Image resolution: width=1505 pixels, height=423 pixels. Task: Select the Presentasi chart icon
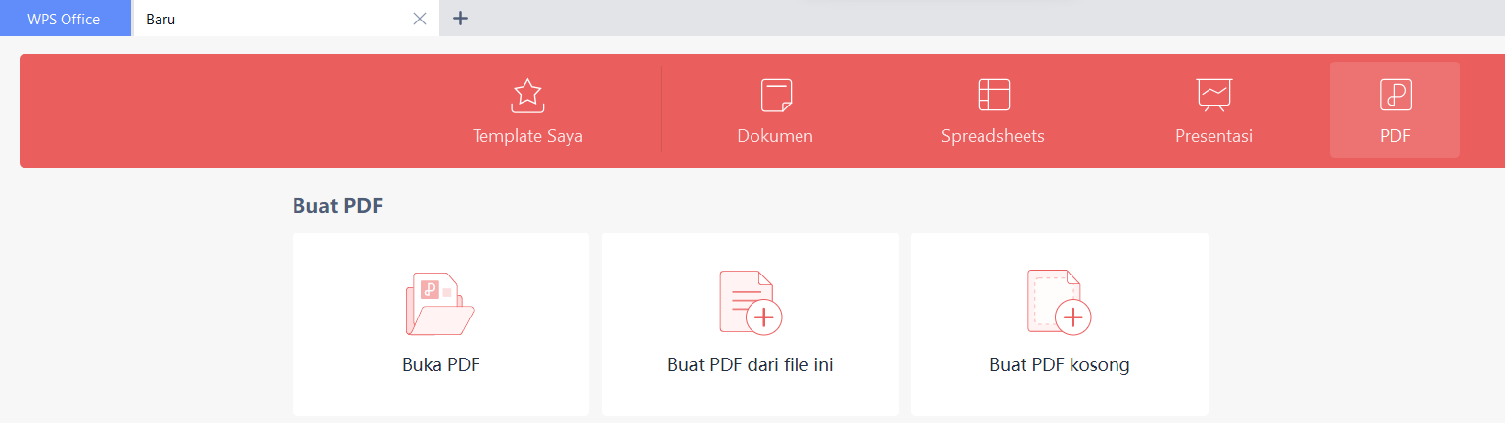click(1213, 95)
